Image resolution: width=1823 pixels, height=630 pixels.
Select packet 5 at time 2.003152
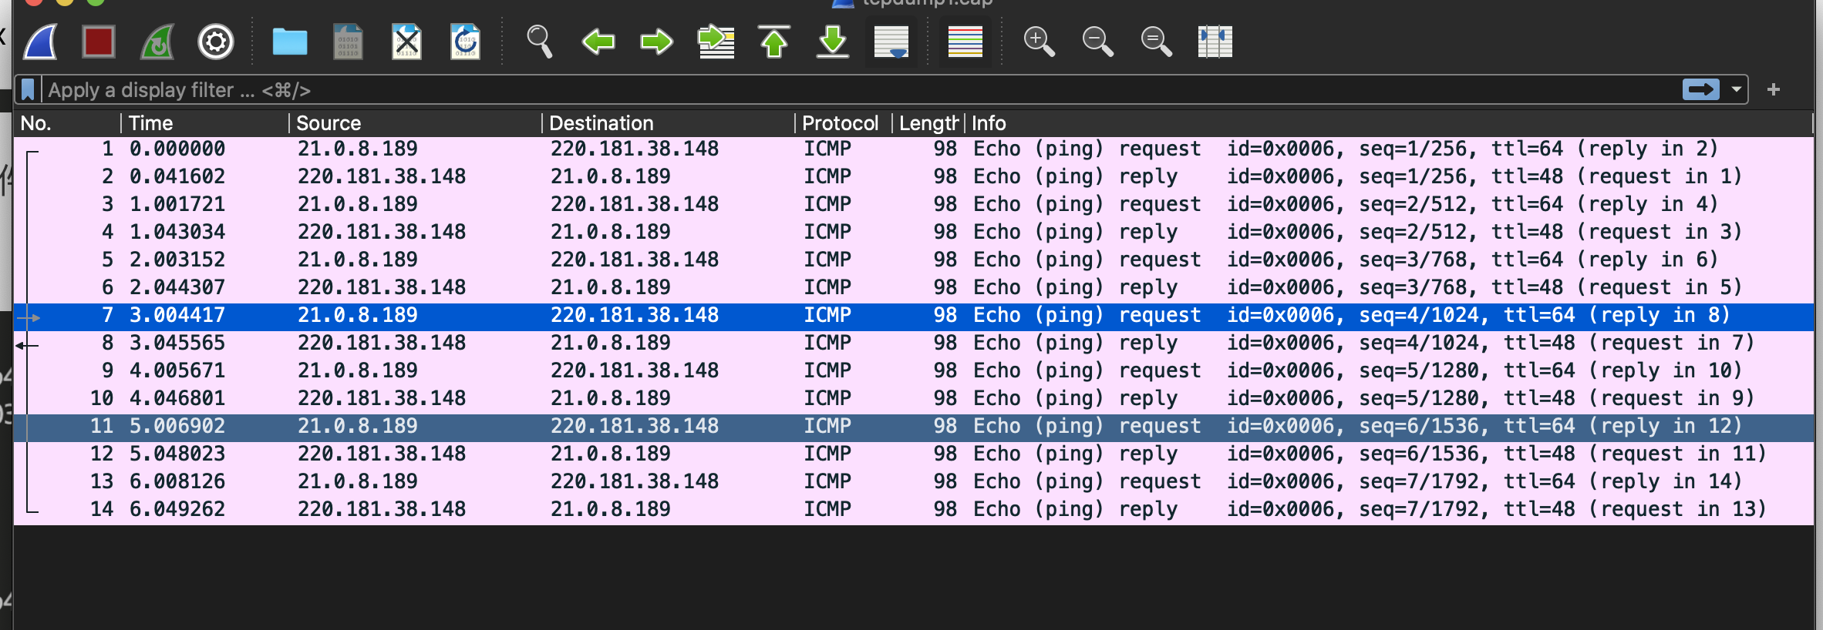click(x=913, y=260)
